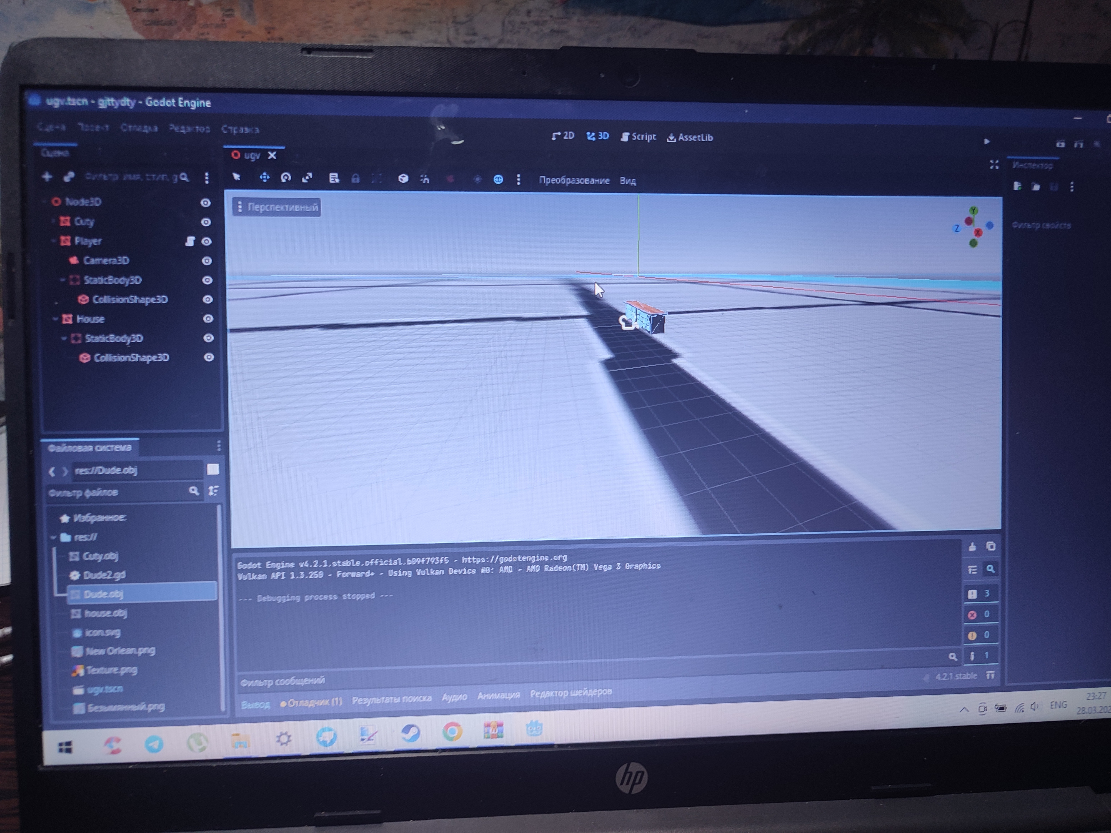Switch to Вывод output tab
1111x833 pixels.
click(x=255, y=704)
